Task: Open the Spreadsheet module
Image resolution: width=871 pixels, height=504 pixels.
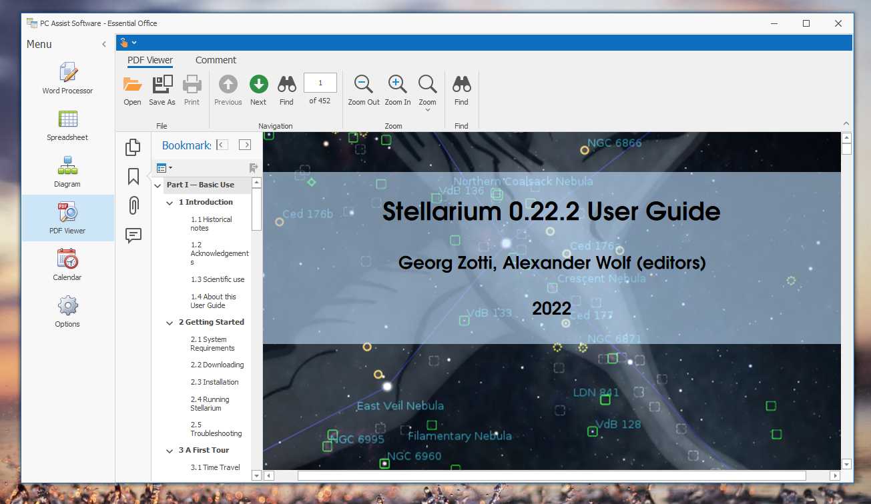Action: click(x=67, y=124)
